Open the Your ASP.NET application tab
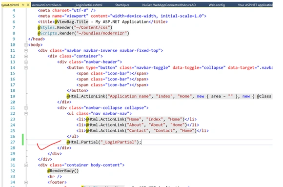The height and width of the screenshot is (187, 283). click(255, 5)
